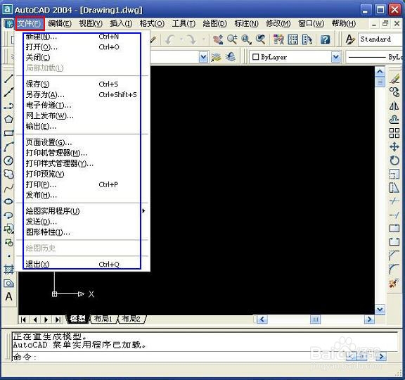
Task: Choose 新建(N)... from file menu
Action: tap(82, 37)
